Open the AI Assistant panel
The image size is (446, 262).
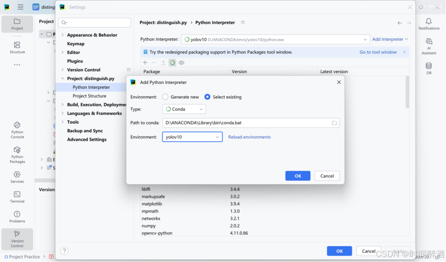[x=429, y=46]
